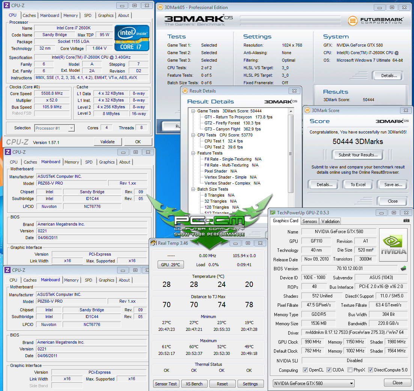Image resolution: width=414 pixels, height=391 pixels.
Task: Toggle the DirectCompute 5.0 checkbox
Action: (371, 370)
